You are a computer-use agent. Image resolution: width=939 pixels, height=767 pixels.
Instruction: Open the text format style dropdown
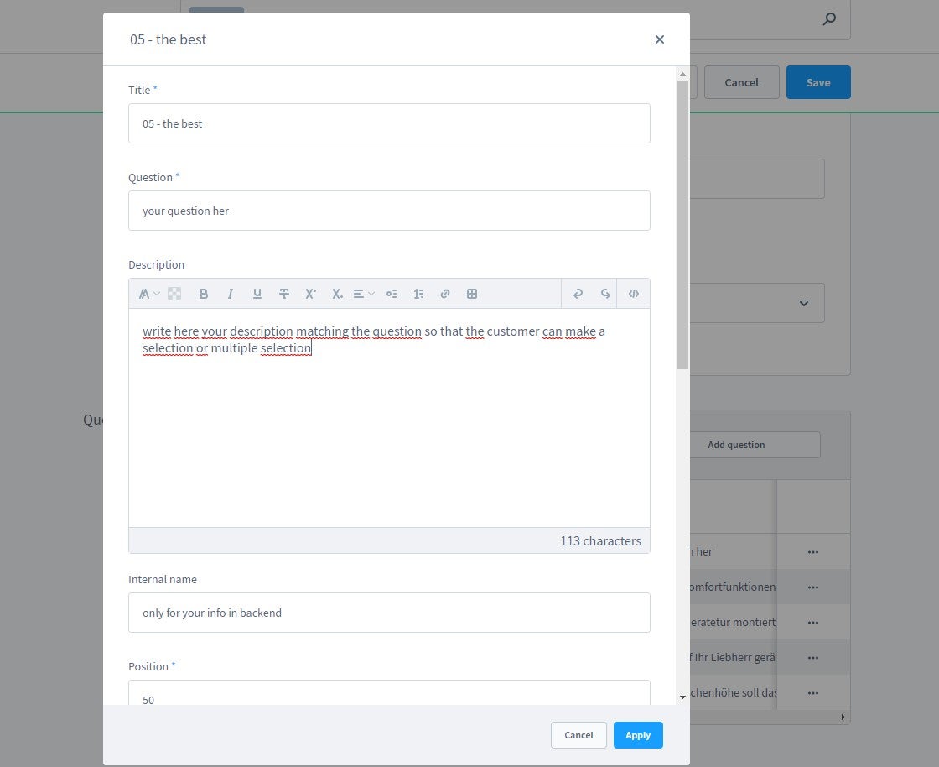[x=148, y=294]
